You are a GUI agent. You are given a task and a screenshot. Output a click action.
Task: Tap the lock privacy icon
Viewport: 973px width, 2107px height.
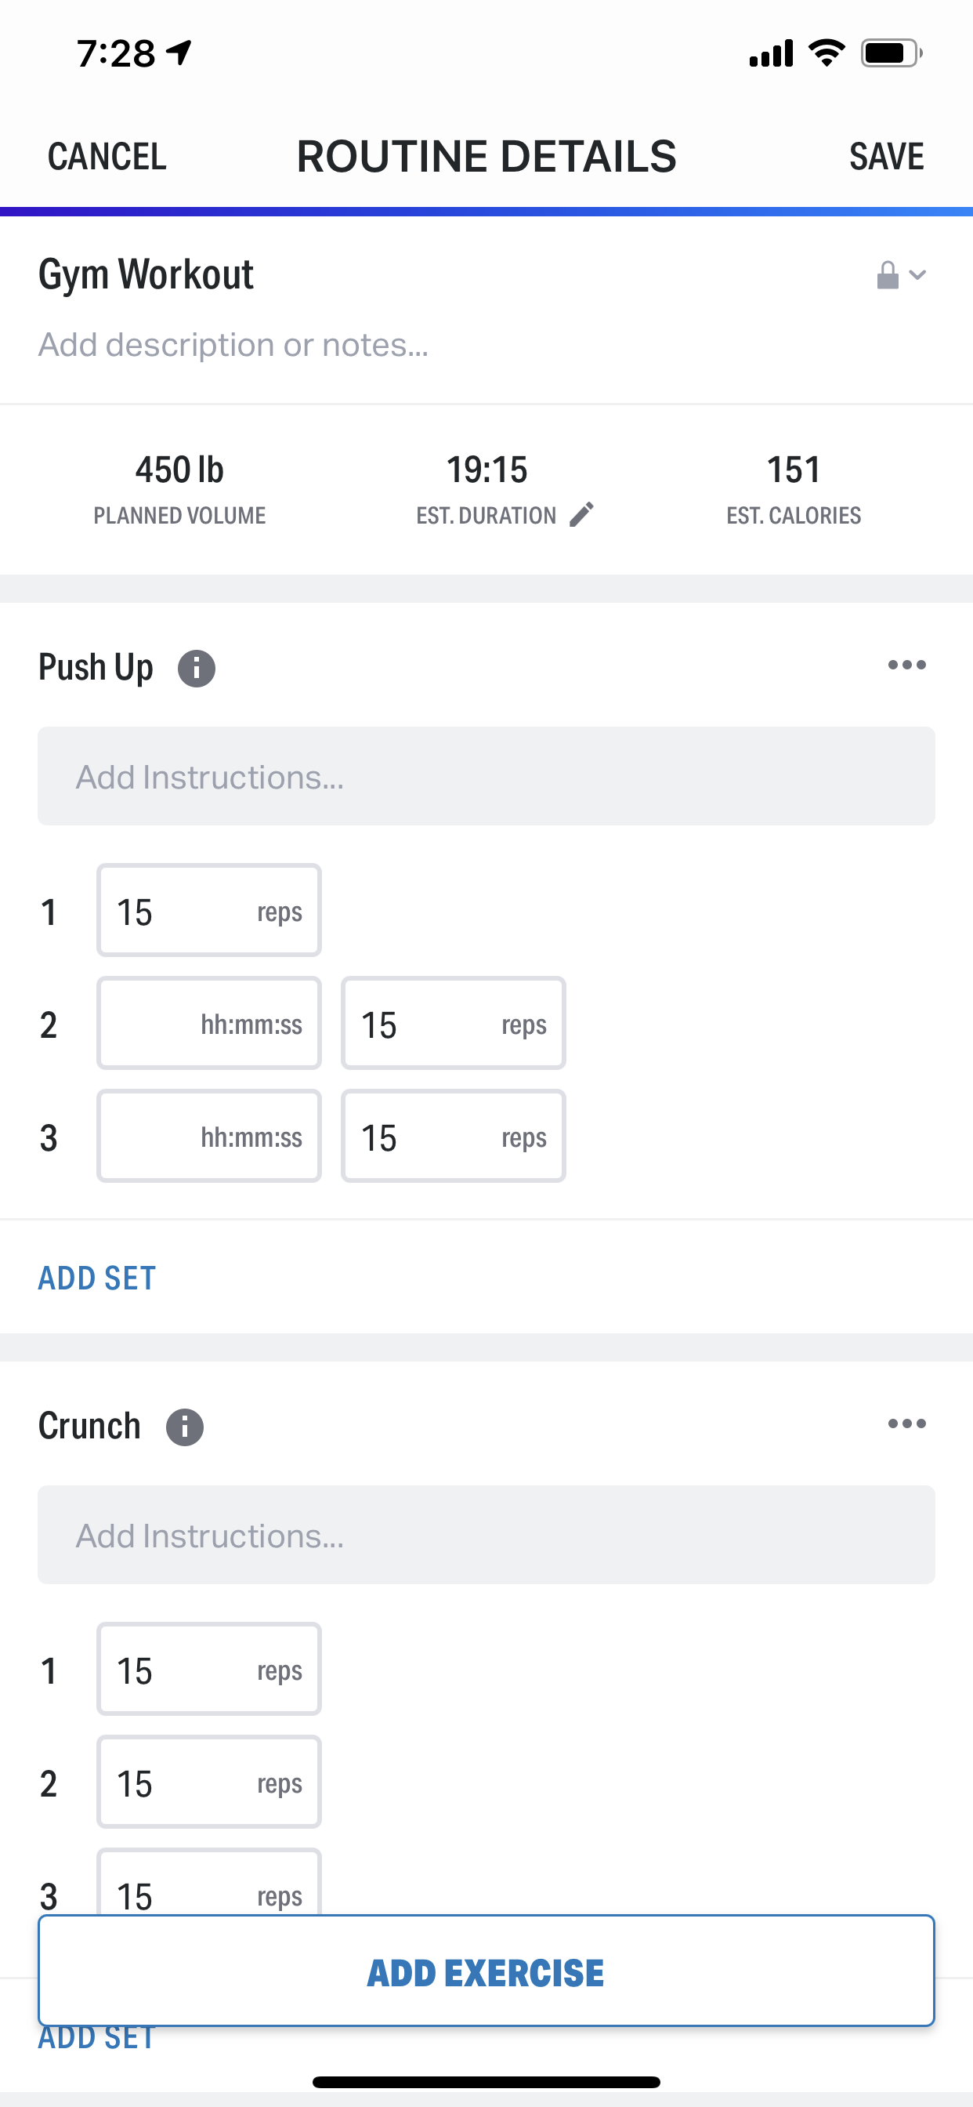click(x=887, y=276)
